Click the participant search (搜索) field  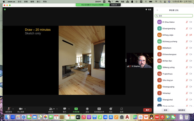(x=174, y=16)
